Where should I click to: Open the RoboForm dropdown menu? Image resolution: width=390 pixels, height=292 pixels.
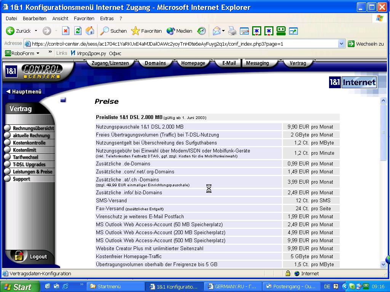(22, 53)
